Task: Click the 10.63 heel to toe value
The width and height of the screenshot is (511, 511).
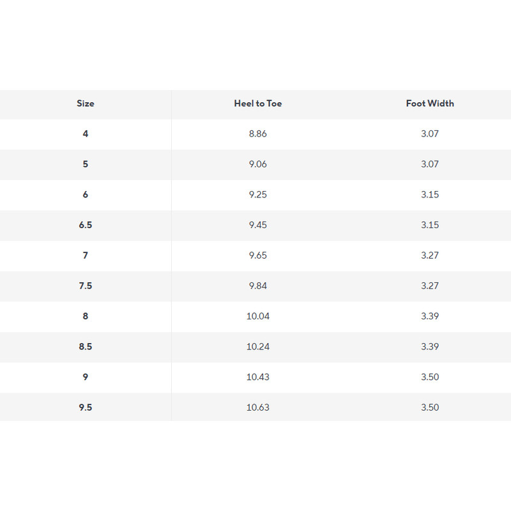Action: click(257, 407)
